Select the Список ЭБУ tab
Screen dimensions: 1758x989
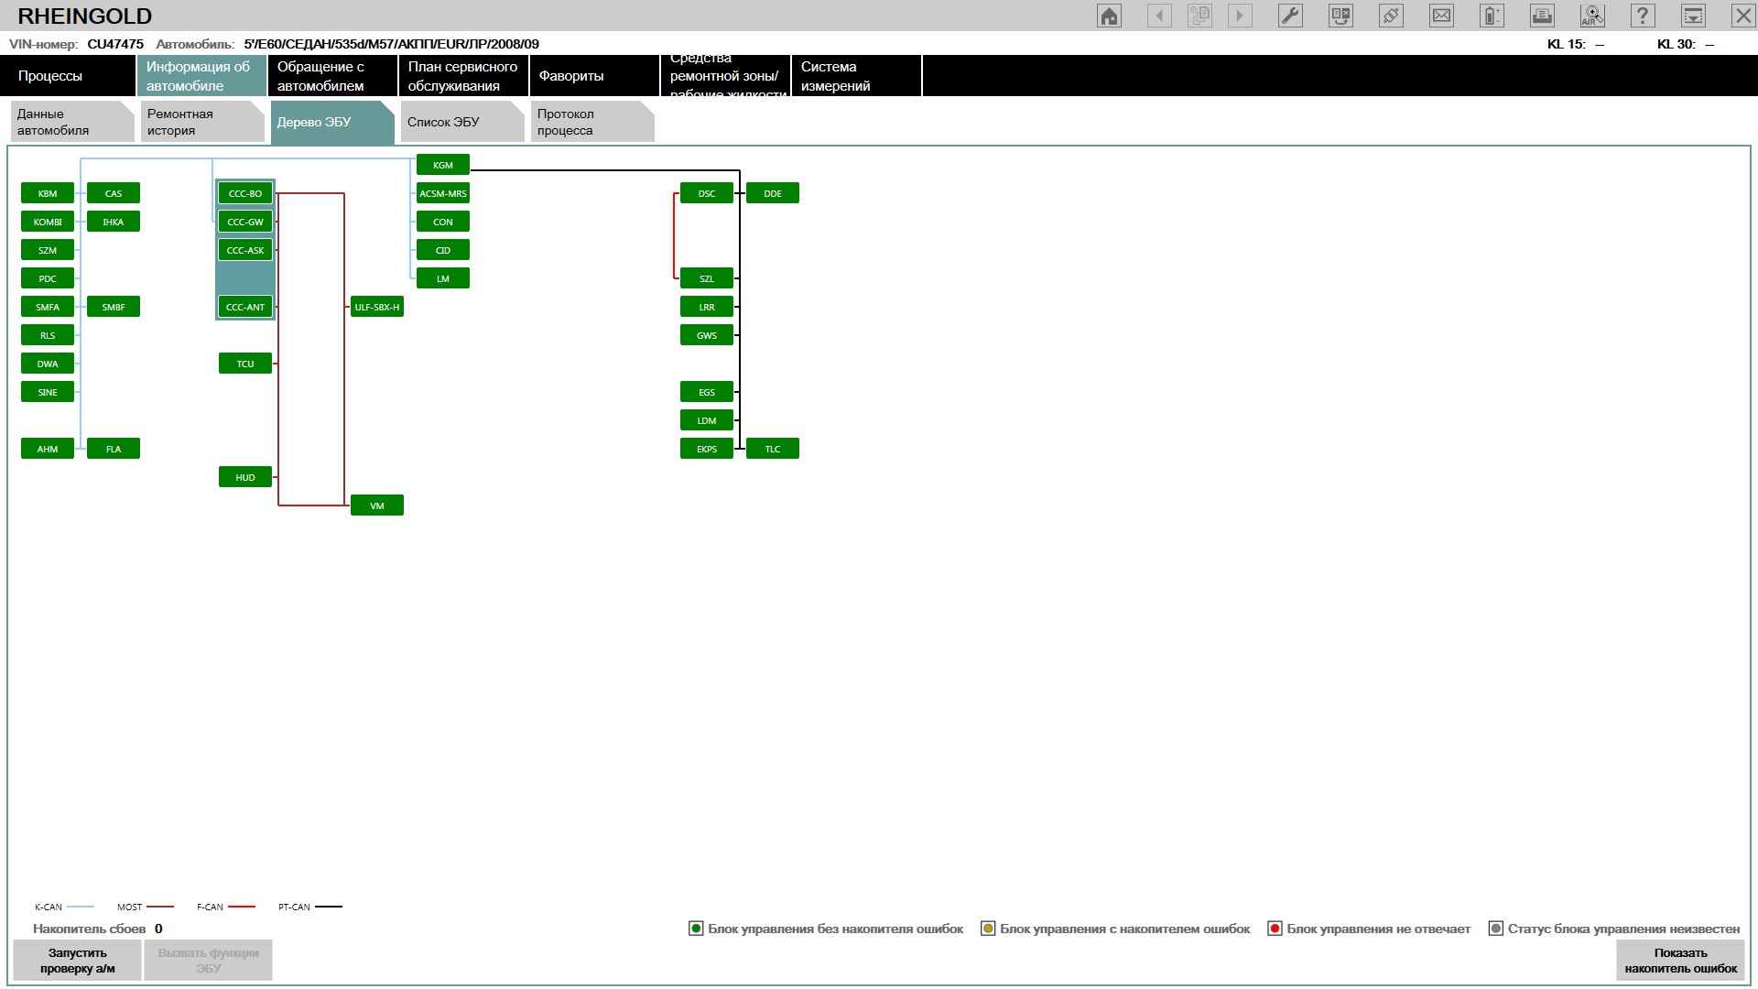[x=459, y=121]
